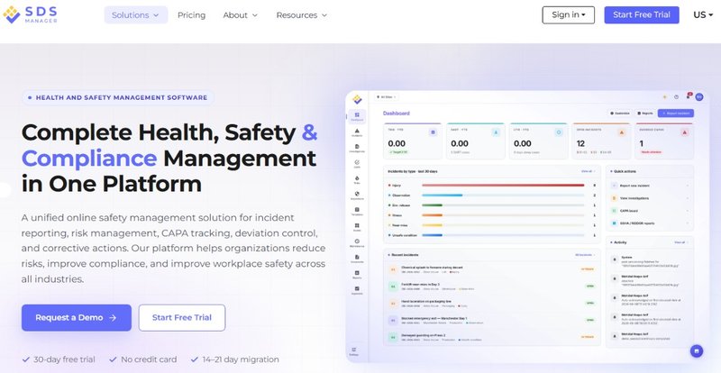Expand the About dropdown menu

coord(241,15)
